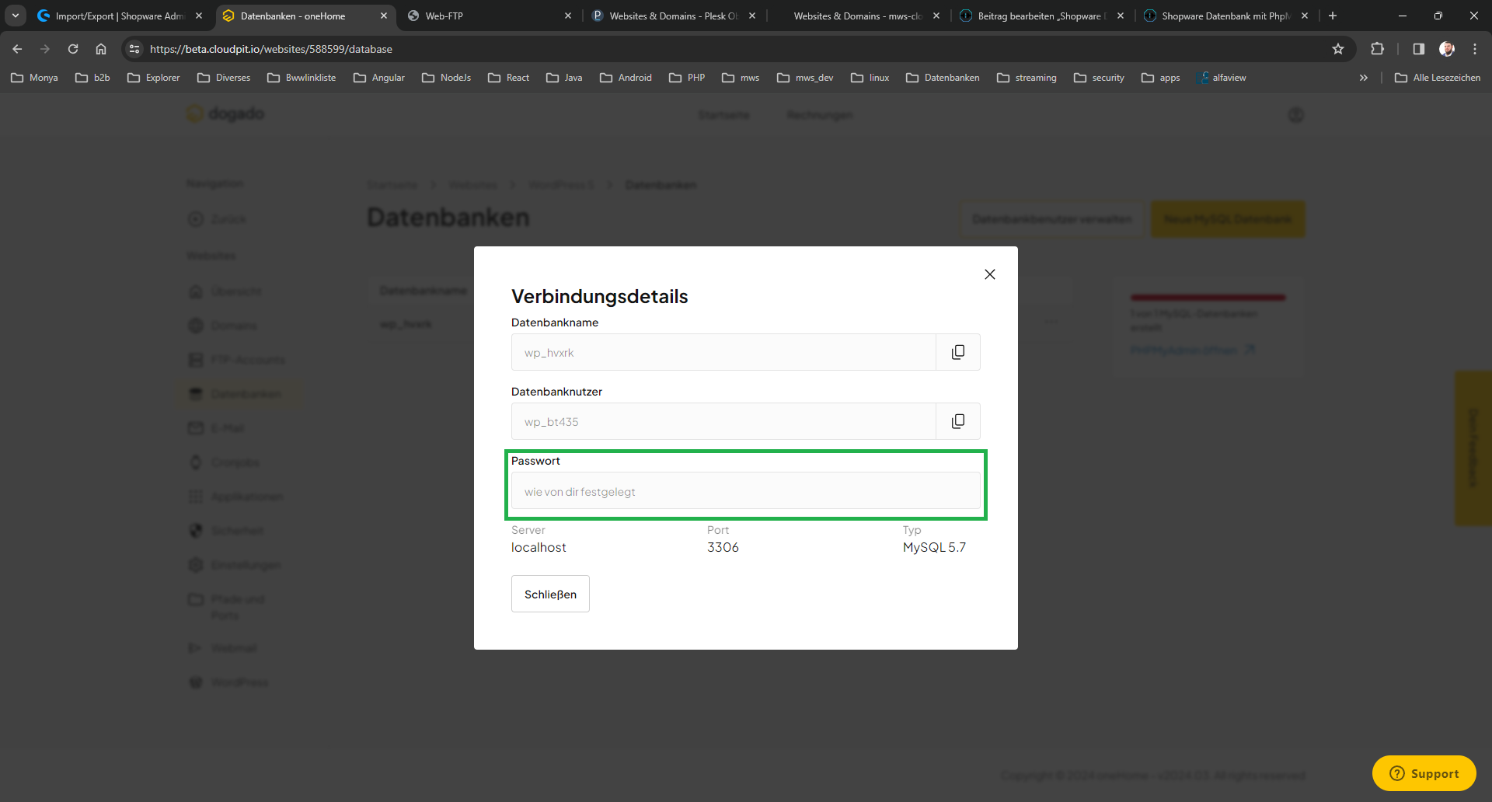Reload the page with the refresh icon

pyautogui.click(x=73, y=49)
